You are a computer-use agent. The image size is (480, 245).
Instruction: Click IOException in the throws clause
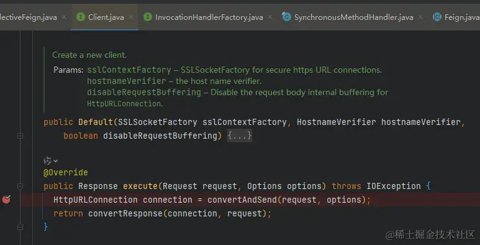394,186
